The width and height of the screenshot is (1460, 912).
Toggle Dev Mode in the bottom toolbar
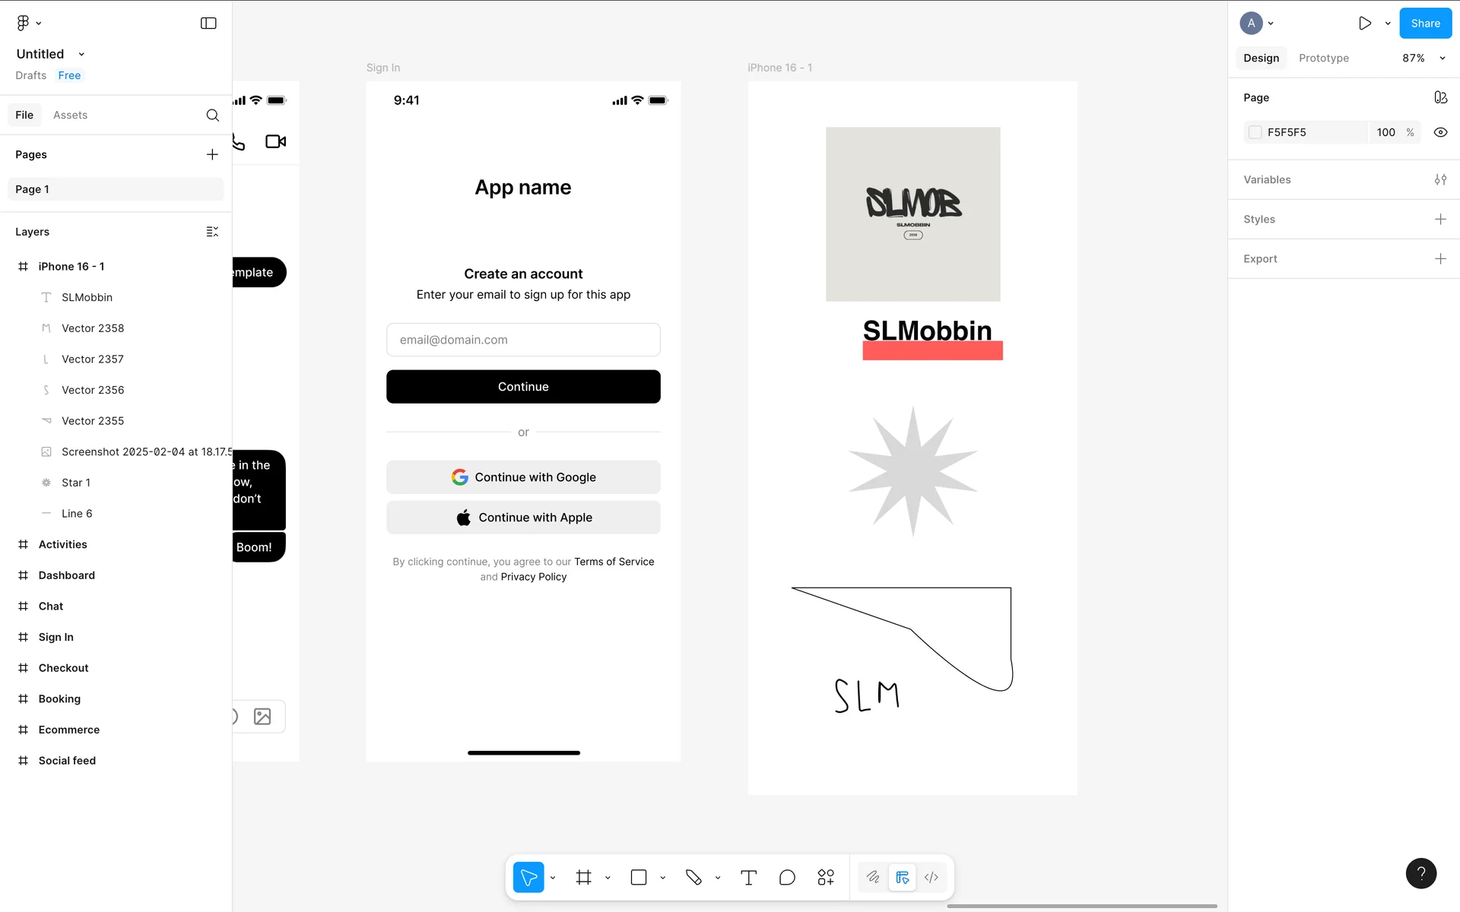tap(932, 877)
